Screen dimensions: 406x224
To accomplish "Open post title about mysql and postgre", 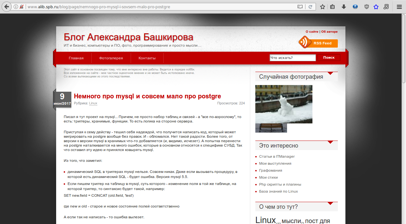I will (147, 96).
